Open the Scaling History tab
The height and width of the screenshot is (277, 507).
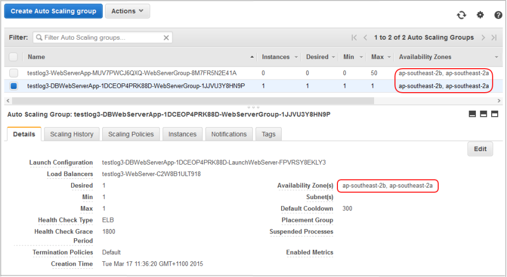coord(72,134)
